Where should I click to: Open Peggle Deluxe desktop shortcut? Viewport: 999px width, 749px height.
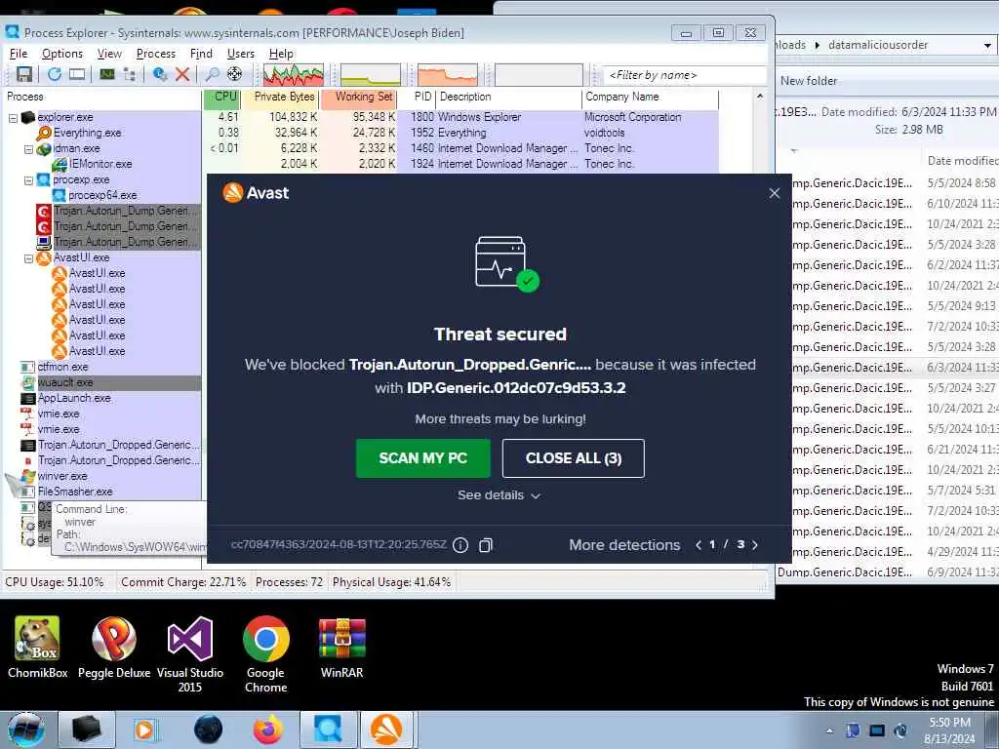pos(114,648)
